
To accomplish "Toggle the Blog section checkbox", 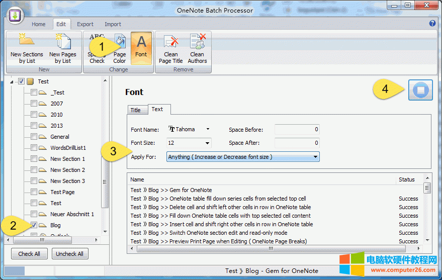I will 34,225.
